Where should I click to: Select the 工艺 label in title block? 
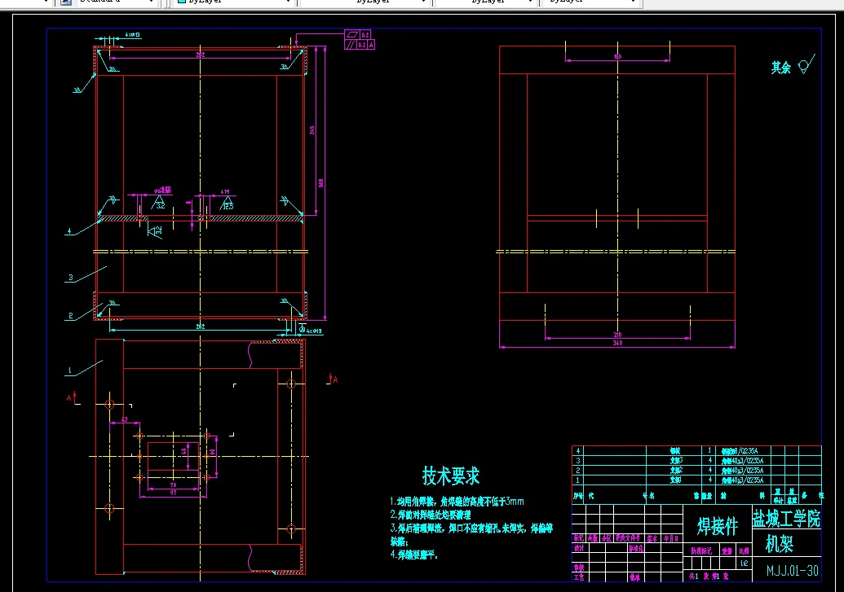click(579, 577)
